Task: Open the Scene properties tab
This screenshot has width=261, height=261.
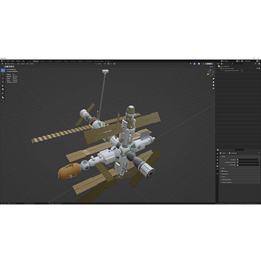Action: tap(217, 166)
